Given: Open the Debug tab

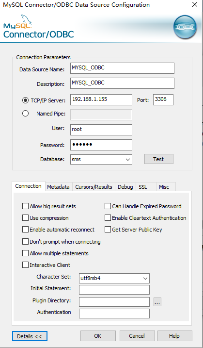Looking at the screenshot, I should (125, 187).
